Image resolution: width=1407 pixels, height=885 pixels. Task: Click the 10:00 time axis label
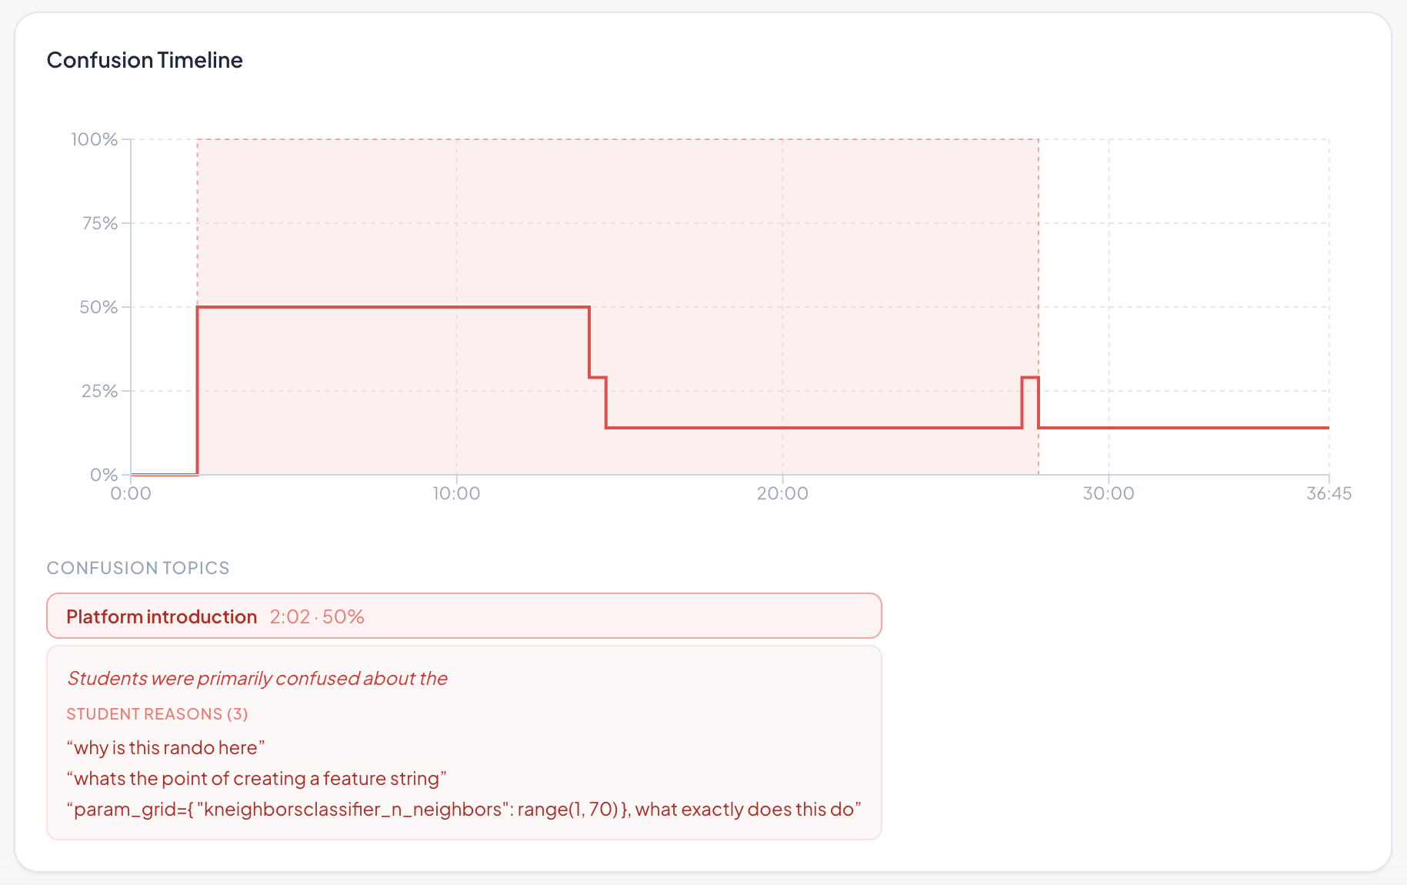[x=456, y=493]
